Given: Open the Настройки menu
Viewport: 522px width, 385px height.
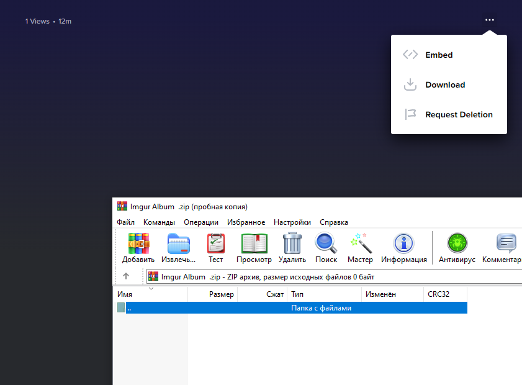Looking at the screenshot, I should (292, 222).
